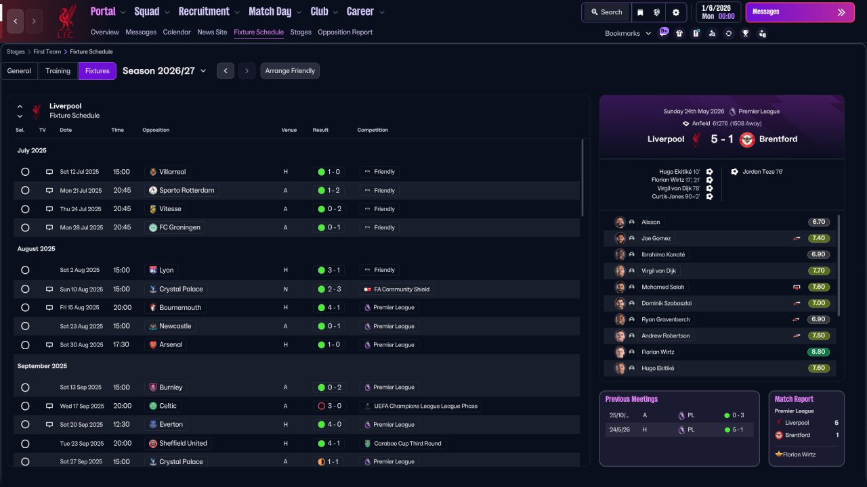Viewport: 867px width, 487px height.
Task: Click the trophy bookmark icon
Action: 745,33
